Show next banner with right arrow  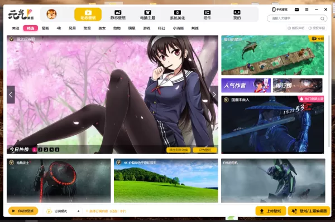click(214, 95)
